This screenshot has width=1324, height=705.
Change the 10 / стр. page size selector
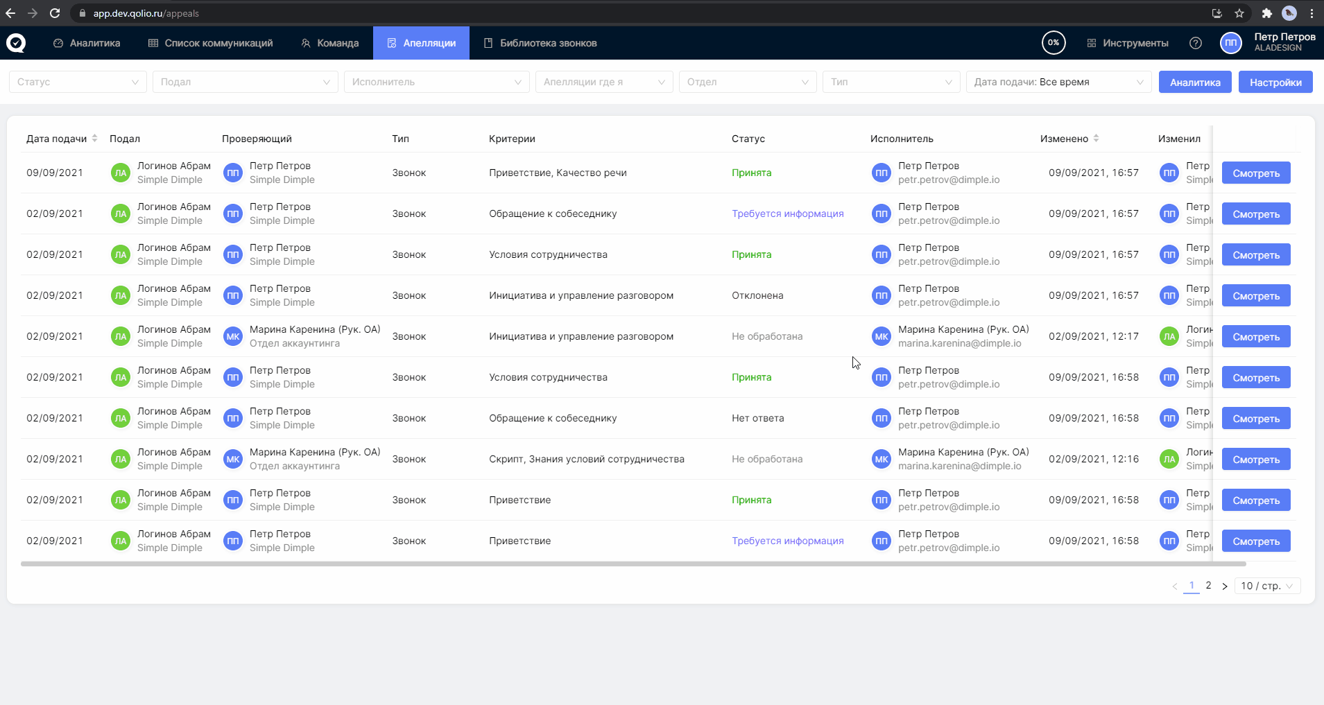[1266, 586]
